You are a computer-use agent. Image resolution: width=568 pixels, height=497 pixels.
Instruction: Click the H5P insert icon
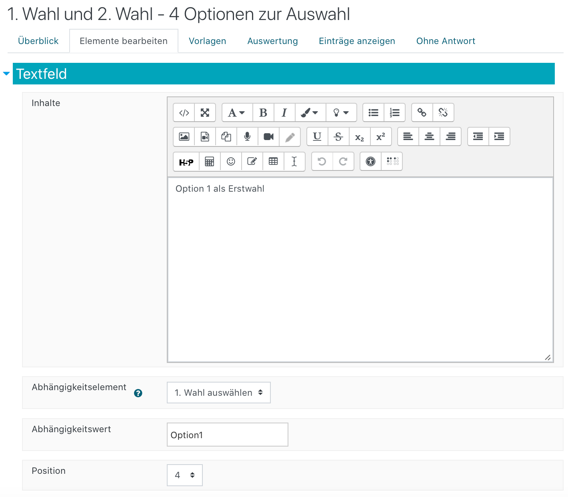186,162
